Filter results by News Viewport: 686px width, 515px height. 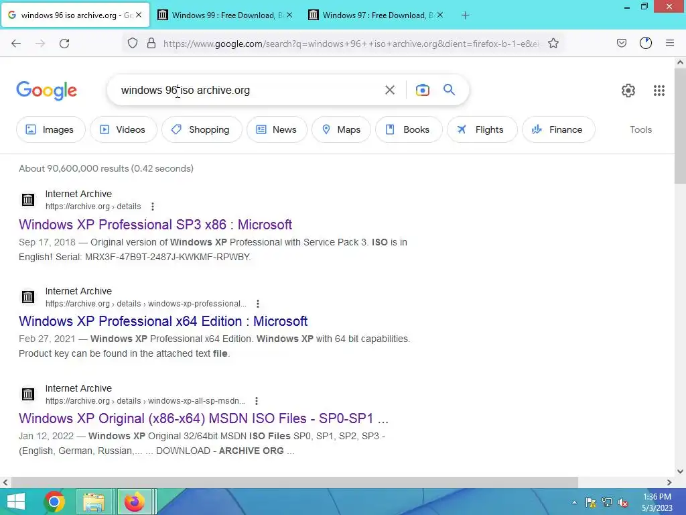click(x=277, y=129)
